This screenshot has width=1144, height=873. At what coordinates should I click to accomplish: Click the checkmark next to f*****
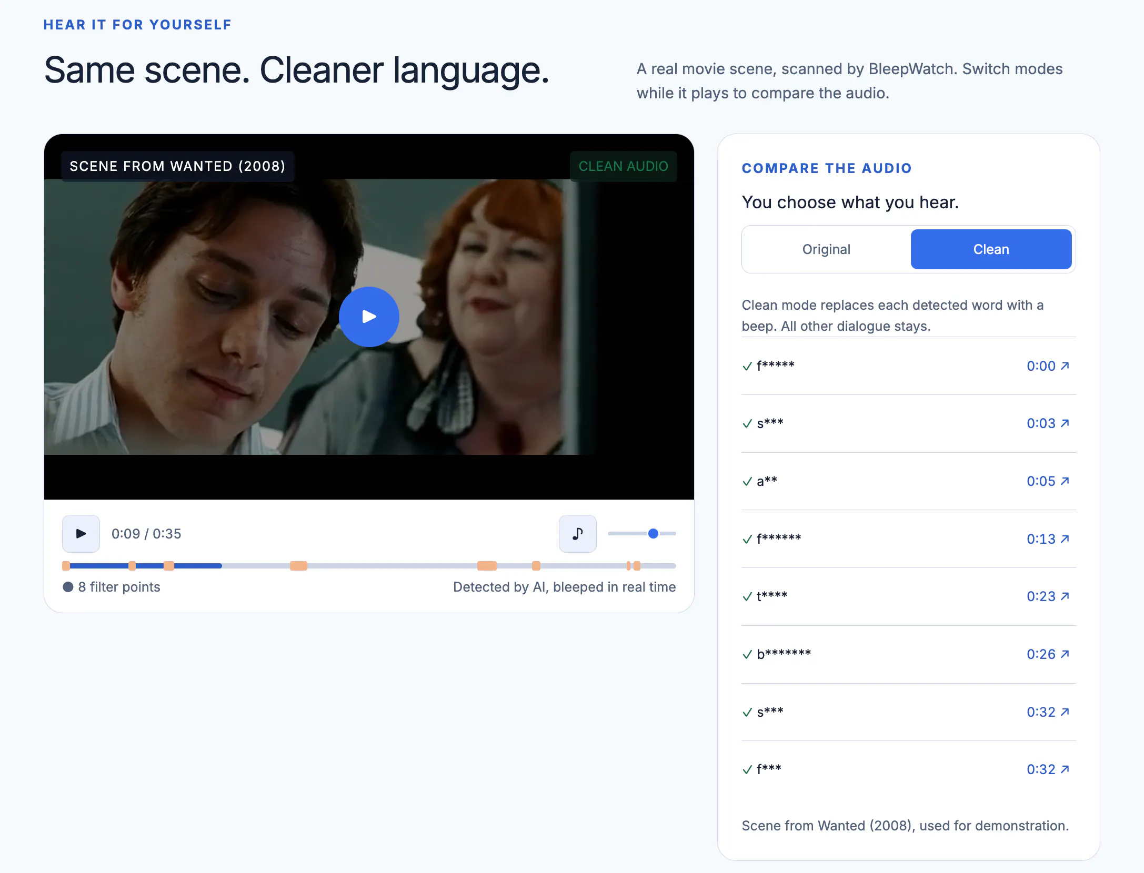[747, 366]
